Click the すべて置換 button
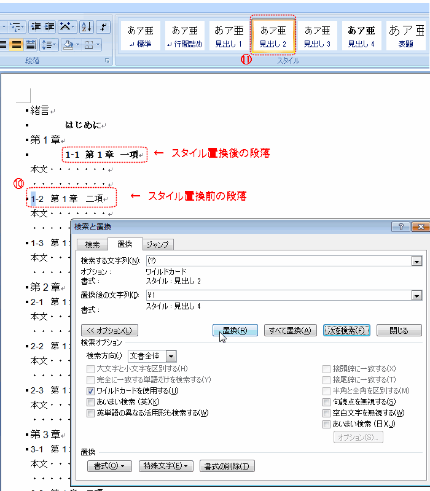The width and height of the screenshot is (430, 491). pyautogui.click(x=291, y=330)
